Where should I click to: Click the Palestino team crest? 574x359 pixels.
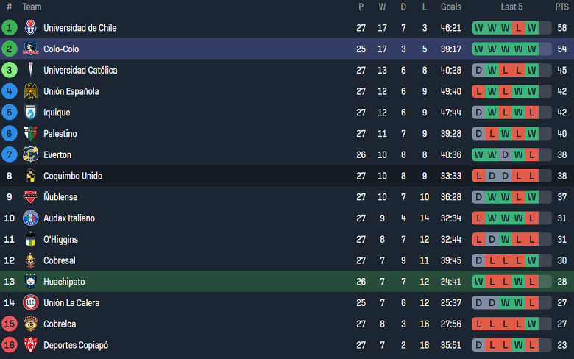click(30, 134)
